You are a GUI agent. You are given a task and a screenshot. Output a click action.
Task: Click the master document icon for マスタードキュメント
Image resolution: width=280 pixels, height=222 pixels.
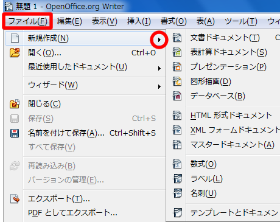click(177, 145)
